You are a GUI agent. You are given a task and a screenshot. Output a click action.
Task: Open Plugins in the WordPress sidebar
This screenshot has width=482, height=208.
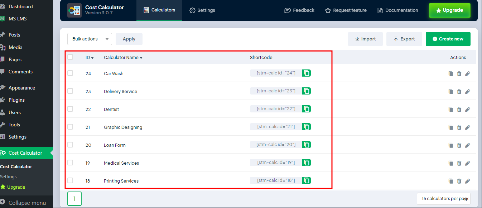(x=16, y=100)
